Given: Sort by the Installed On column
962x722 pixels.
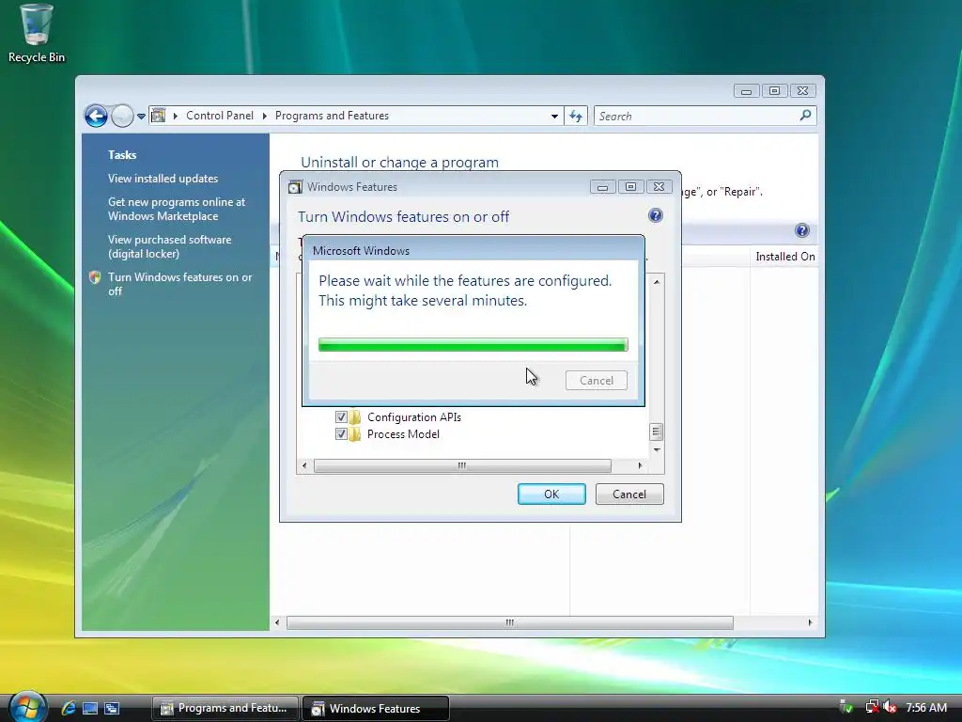Looking at the screenshot, I should coord(785,257).
